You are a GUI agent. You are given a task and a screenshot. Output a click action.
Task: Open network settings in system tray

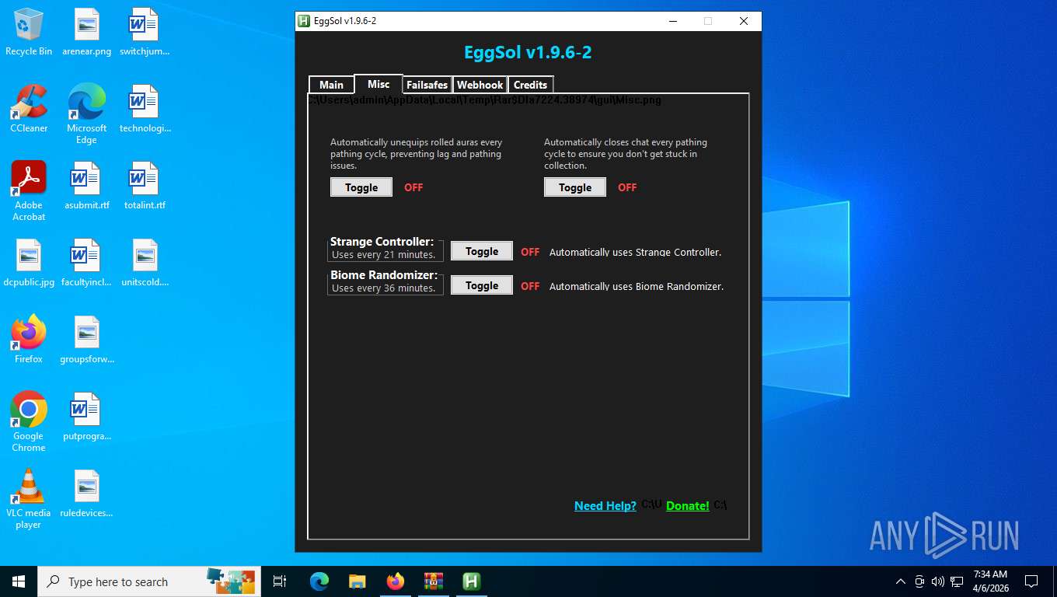958,581
